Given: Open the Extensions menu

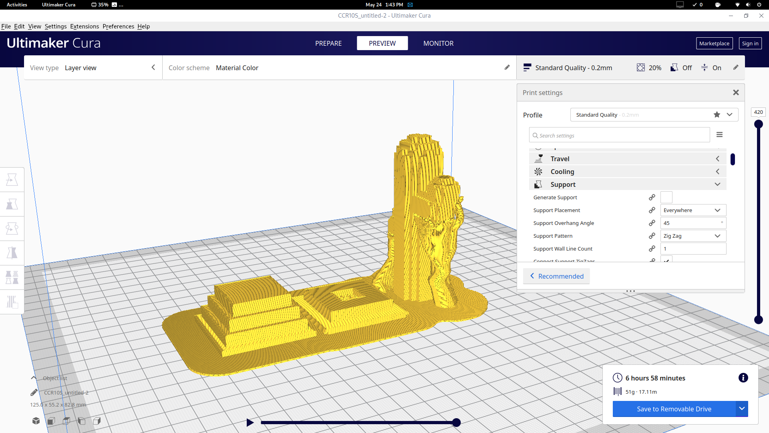Looking at the screenshot, I should tap(85, 26).
